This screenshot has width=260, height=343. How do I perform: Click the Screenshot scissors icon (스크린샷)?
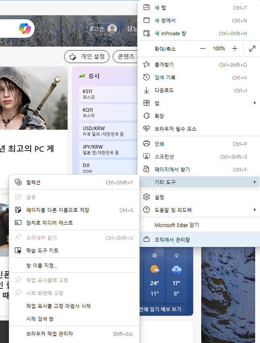tap(147, 156)
